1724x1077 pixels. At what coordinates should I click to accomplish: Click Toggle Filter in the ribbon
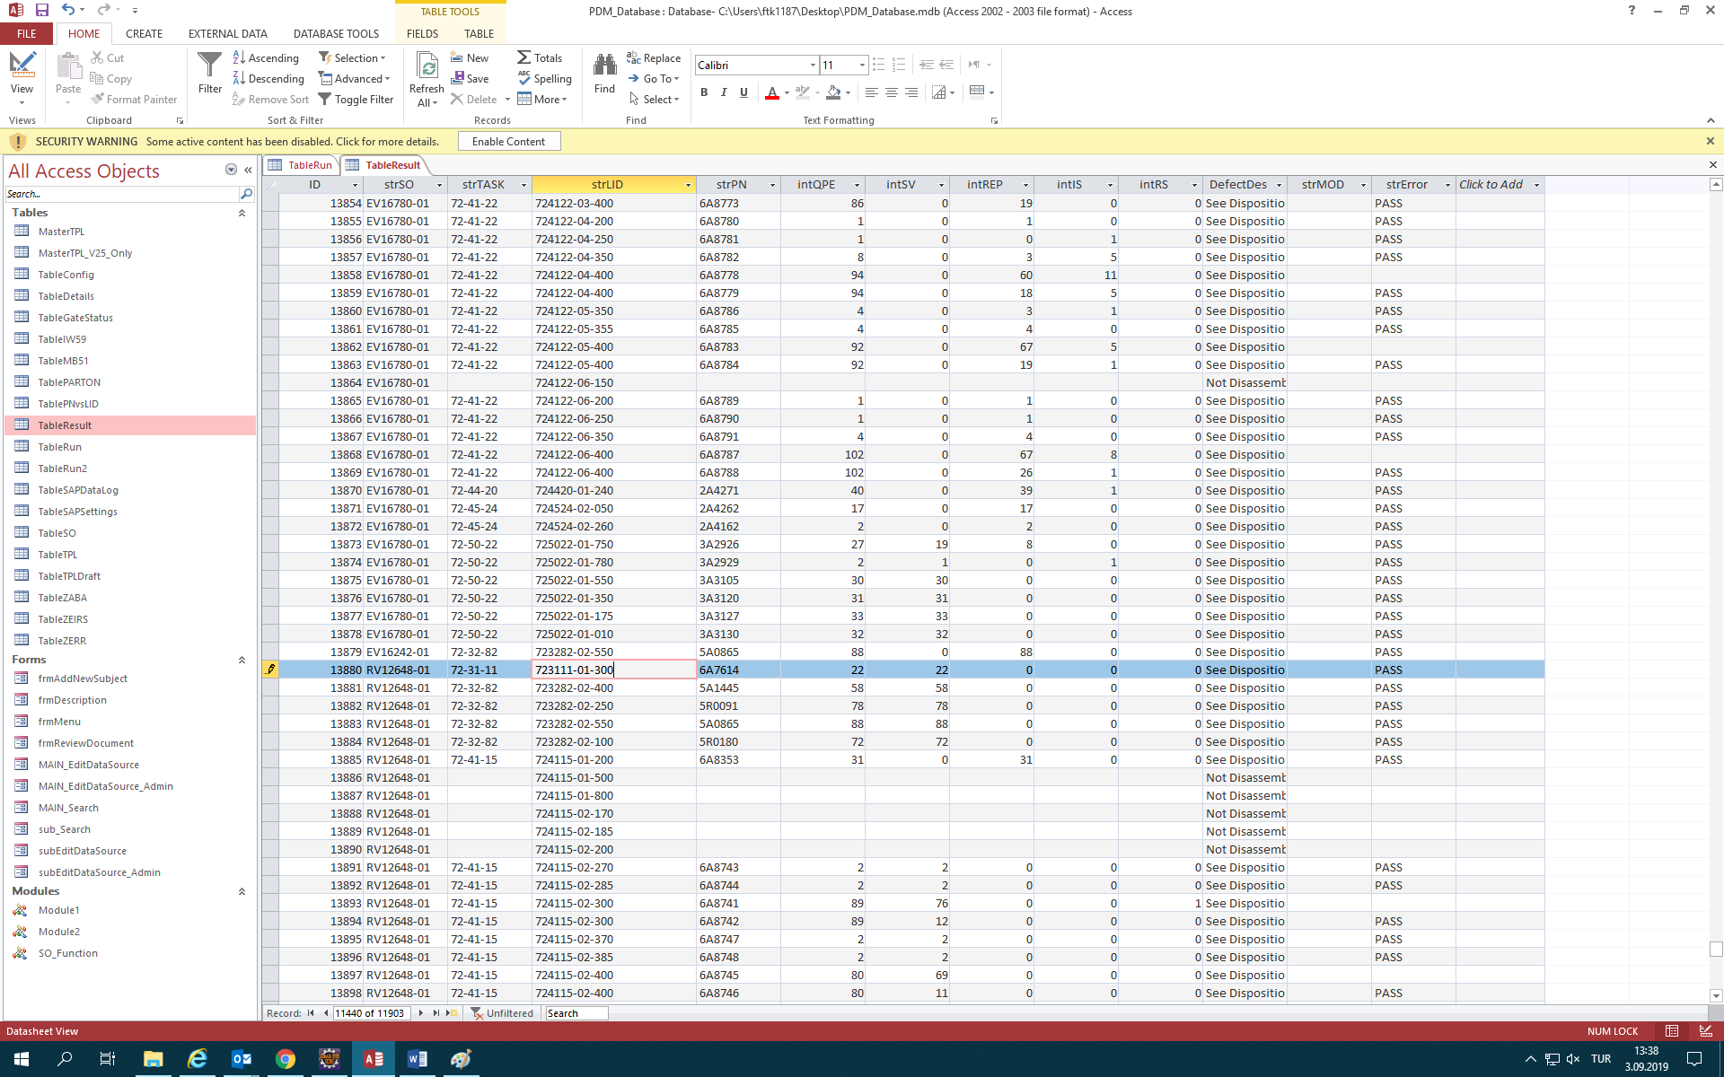(356, 100)
